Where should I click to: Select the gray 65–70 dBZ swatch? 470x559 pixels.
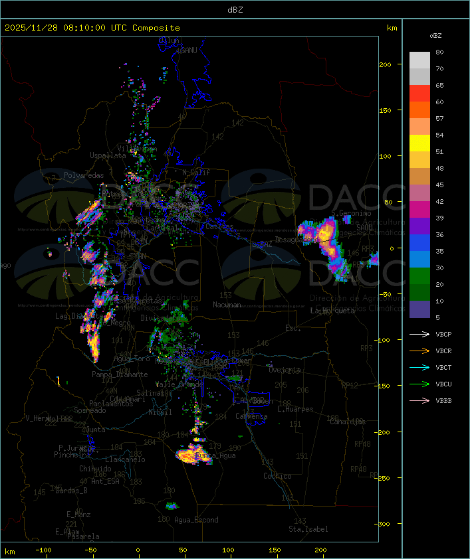coord(419,76)
